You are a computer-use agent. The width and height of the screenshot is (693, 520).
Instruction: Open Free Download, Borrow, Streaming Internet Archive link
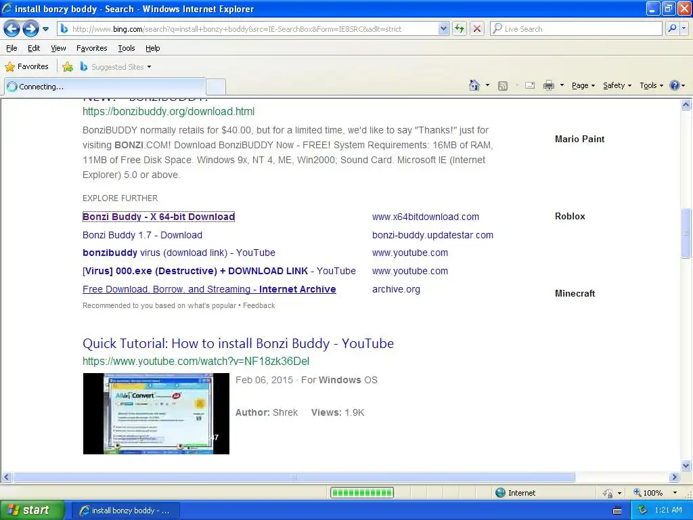[209, 289]
